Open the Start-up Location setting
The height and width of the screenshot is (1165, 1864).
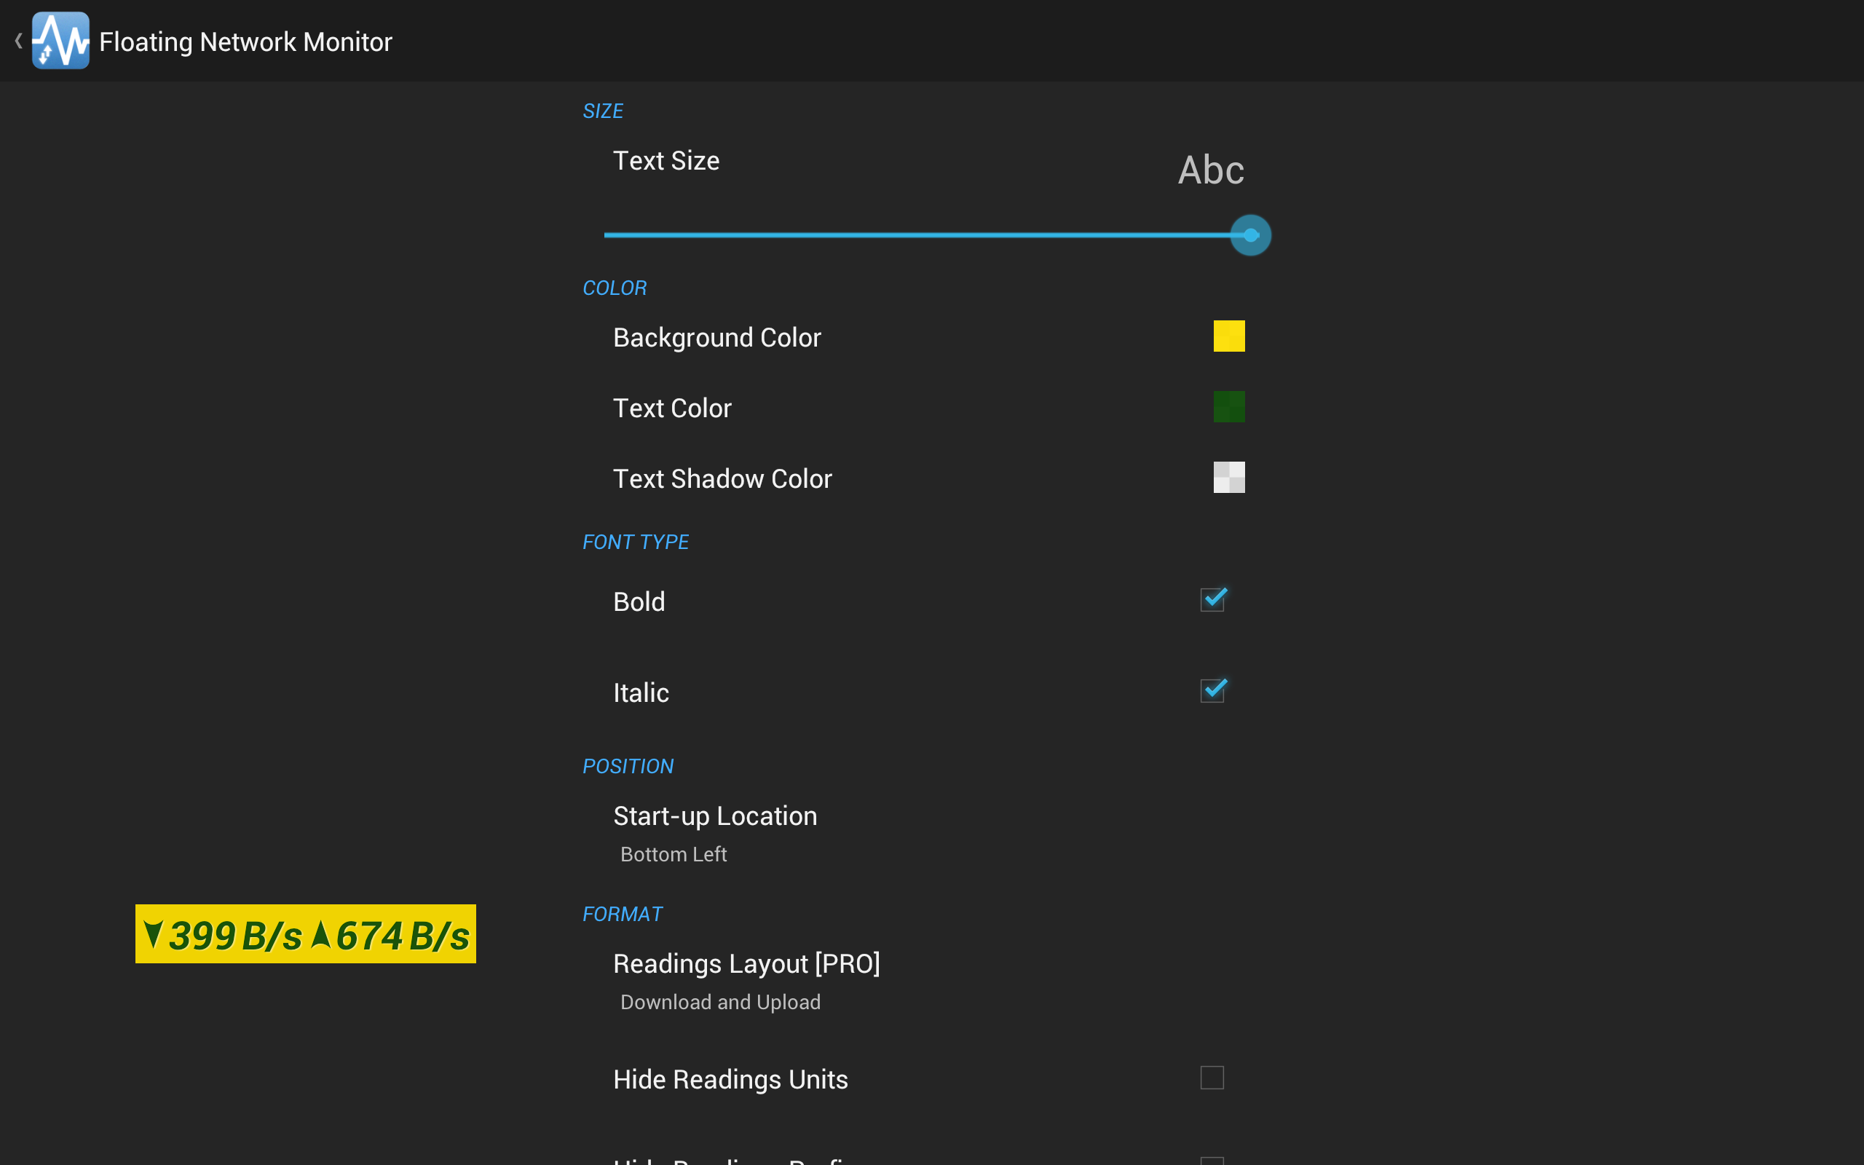click(715, 816)
